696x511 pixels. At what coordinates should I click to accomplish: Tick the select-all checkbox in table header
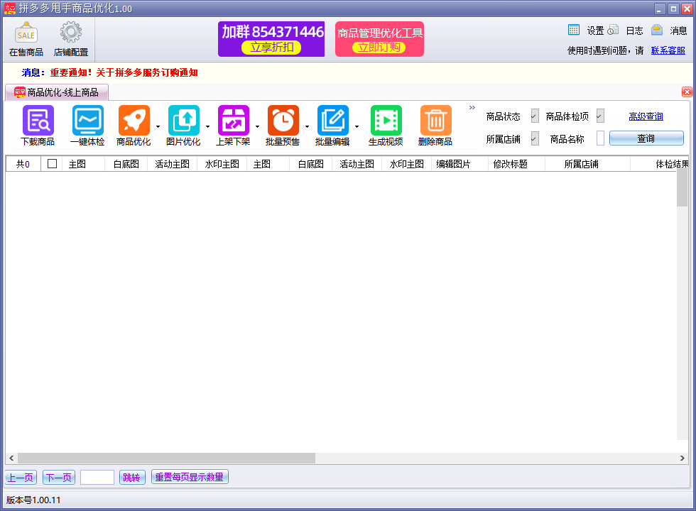tap(52, 164)
